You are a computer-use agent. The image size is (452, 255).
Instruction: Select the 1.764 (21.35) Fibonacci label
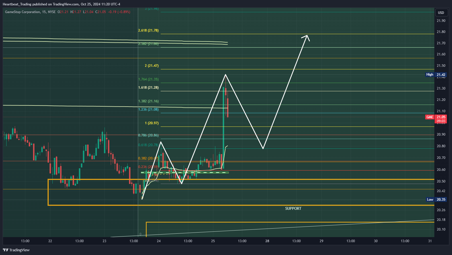point(148,79)
